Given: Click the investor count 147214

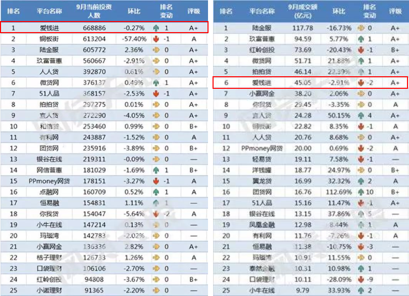Looking at the screenshot, I should [94, 225].
